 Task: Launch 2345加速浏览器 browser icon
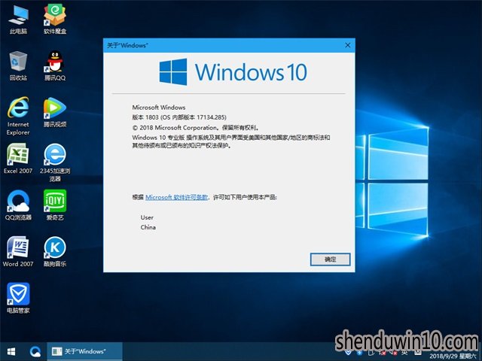[x=55, y=162]
